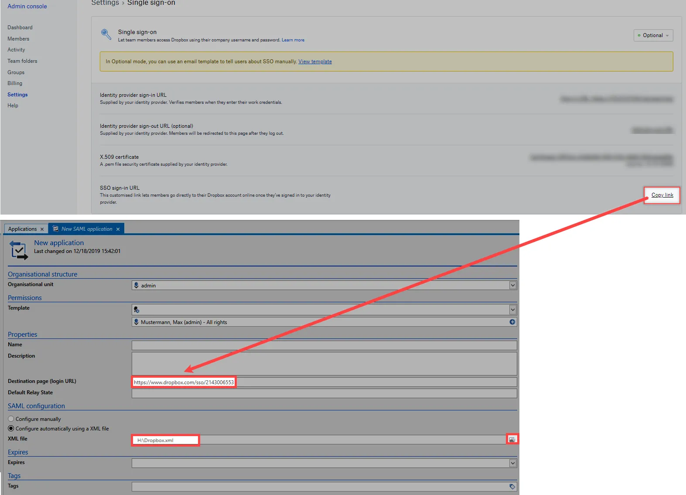Open Settings in Admin console sidebar

coord(17,95)
